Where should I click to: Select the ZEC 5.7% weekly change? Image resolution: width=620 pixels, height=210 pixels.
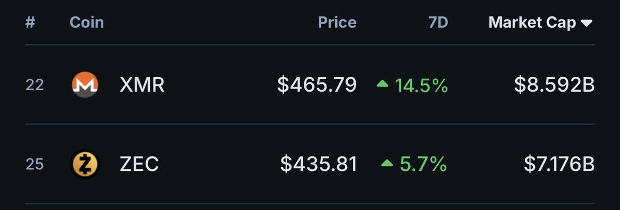tap(423, 164)
